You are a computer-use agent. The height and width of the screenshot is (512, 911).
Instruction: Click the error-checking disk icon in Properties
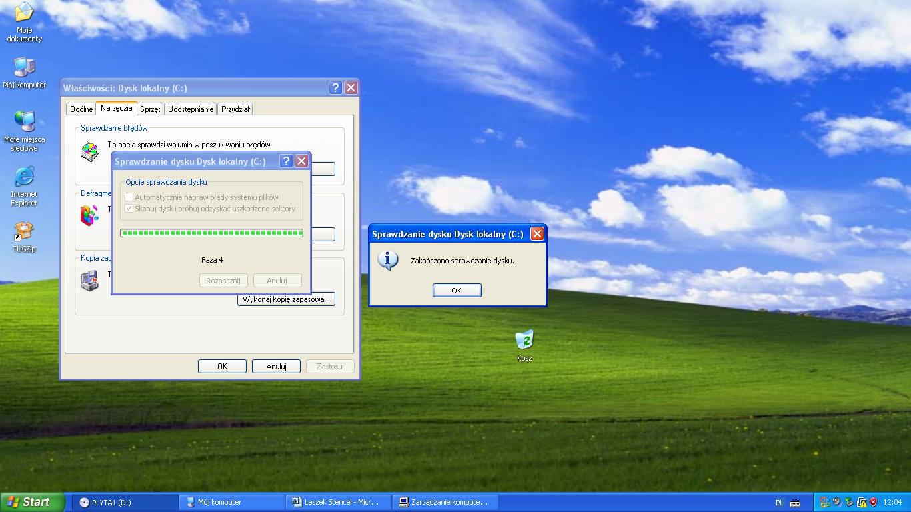click(89, 151)
